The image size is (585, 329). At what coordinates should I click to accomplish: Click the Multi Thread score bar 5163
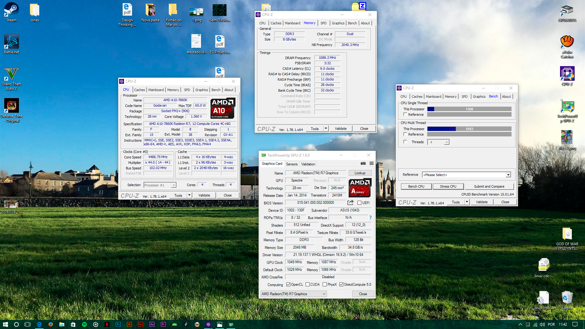469,129
